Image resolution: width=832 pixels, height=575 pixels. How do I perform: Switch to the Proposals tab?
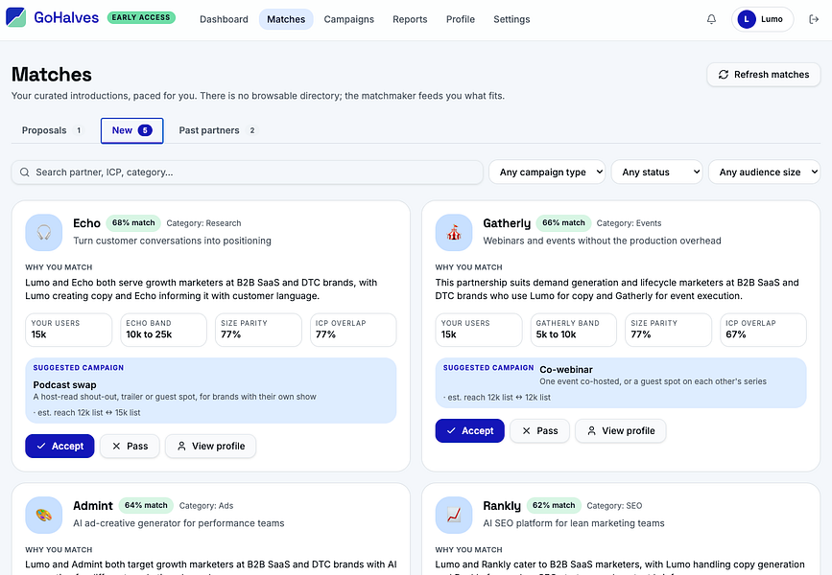click(53, 130)
